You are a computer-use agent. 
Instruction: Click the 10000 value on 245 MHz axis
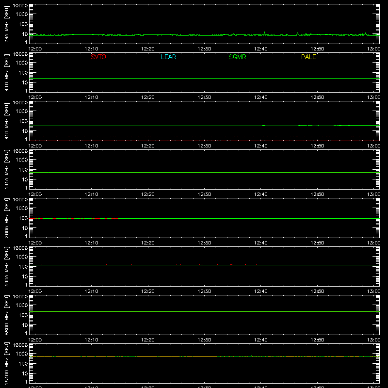20,6
